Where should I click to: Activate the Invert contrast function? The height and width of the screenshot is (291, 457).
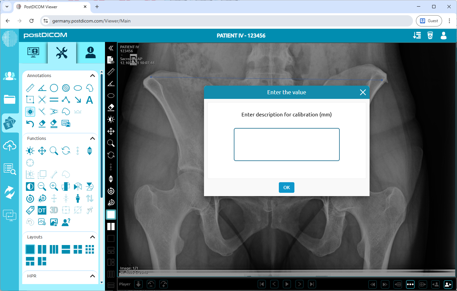pos(30,187)
